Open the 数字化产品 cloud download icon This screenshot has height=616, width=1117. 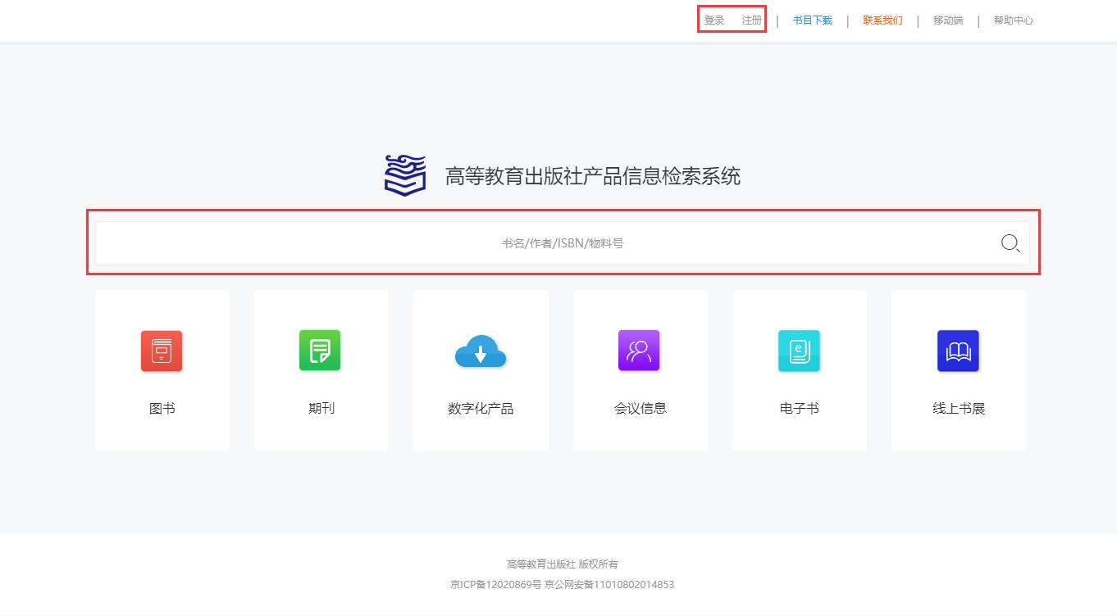point(480,351)
